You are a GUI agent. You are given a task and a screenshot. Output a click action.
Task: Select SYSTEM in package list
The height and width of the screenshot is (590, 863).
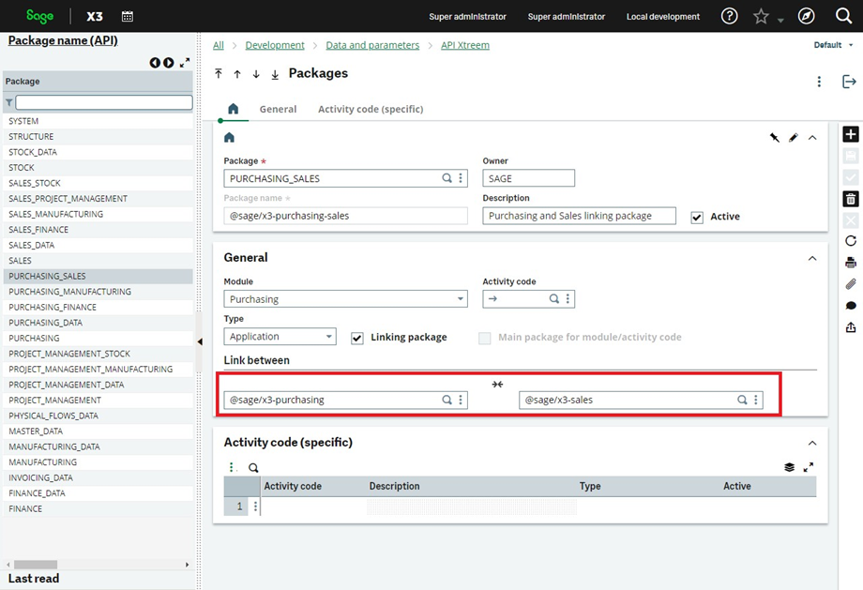[x=98, y=121]
